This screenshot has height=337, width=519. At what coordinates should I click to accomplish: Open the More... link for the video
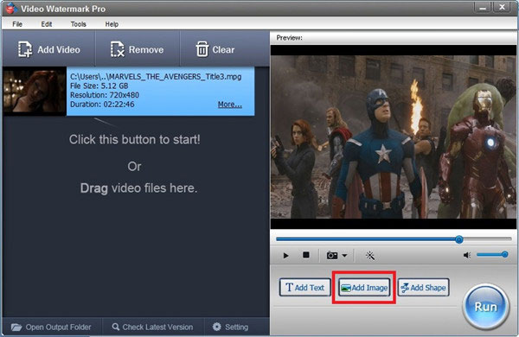(230, 105)
